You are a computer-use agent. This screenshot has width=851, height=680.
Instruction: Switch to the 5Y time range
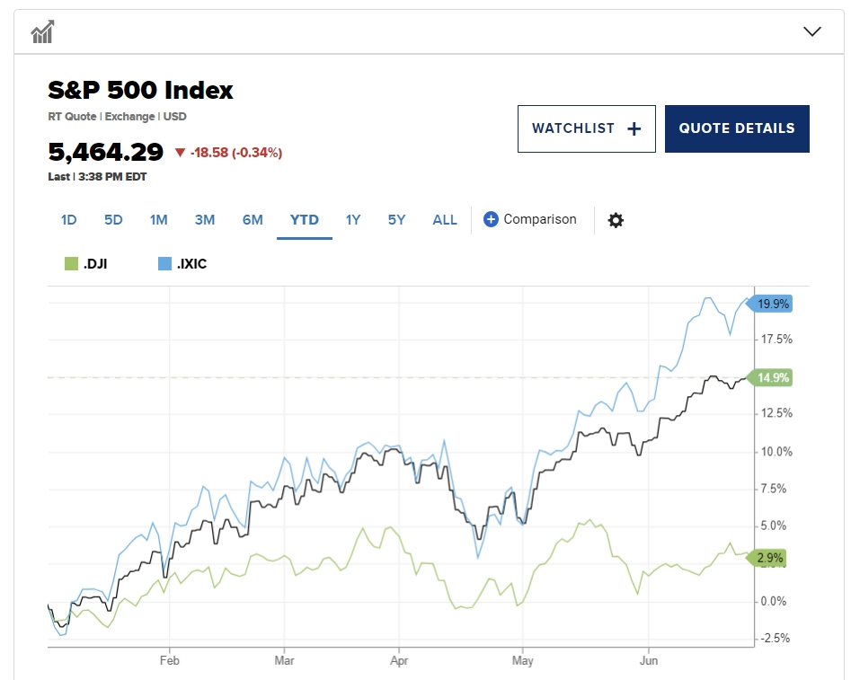[x=396, y=219]
